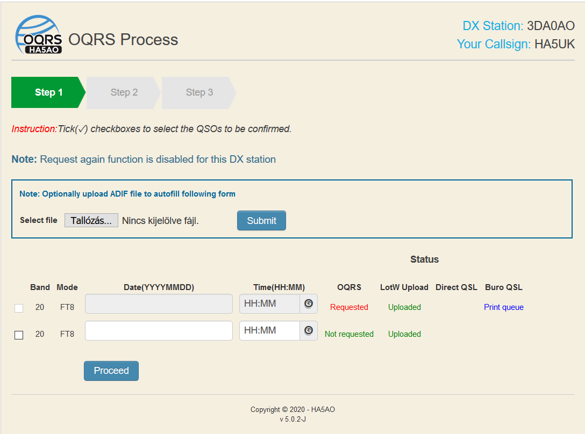Select the Step 1 tab
This screenshot has height=434, width=585.
tap(48, 92)
